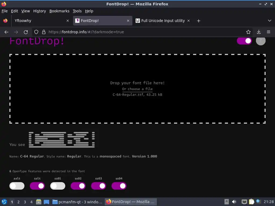Screen dimensions: 275x206
Task: Open Firefox downloads panel
Action: [x=259, y=32]
